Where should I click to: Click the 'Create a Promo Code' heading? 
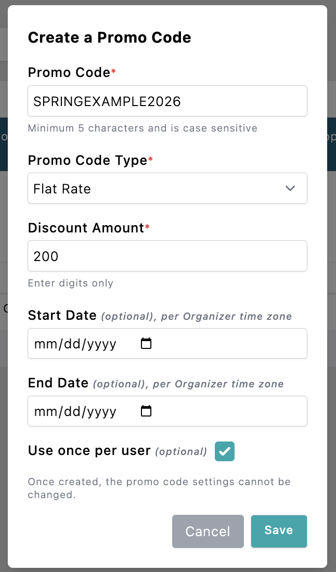109,37
